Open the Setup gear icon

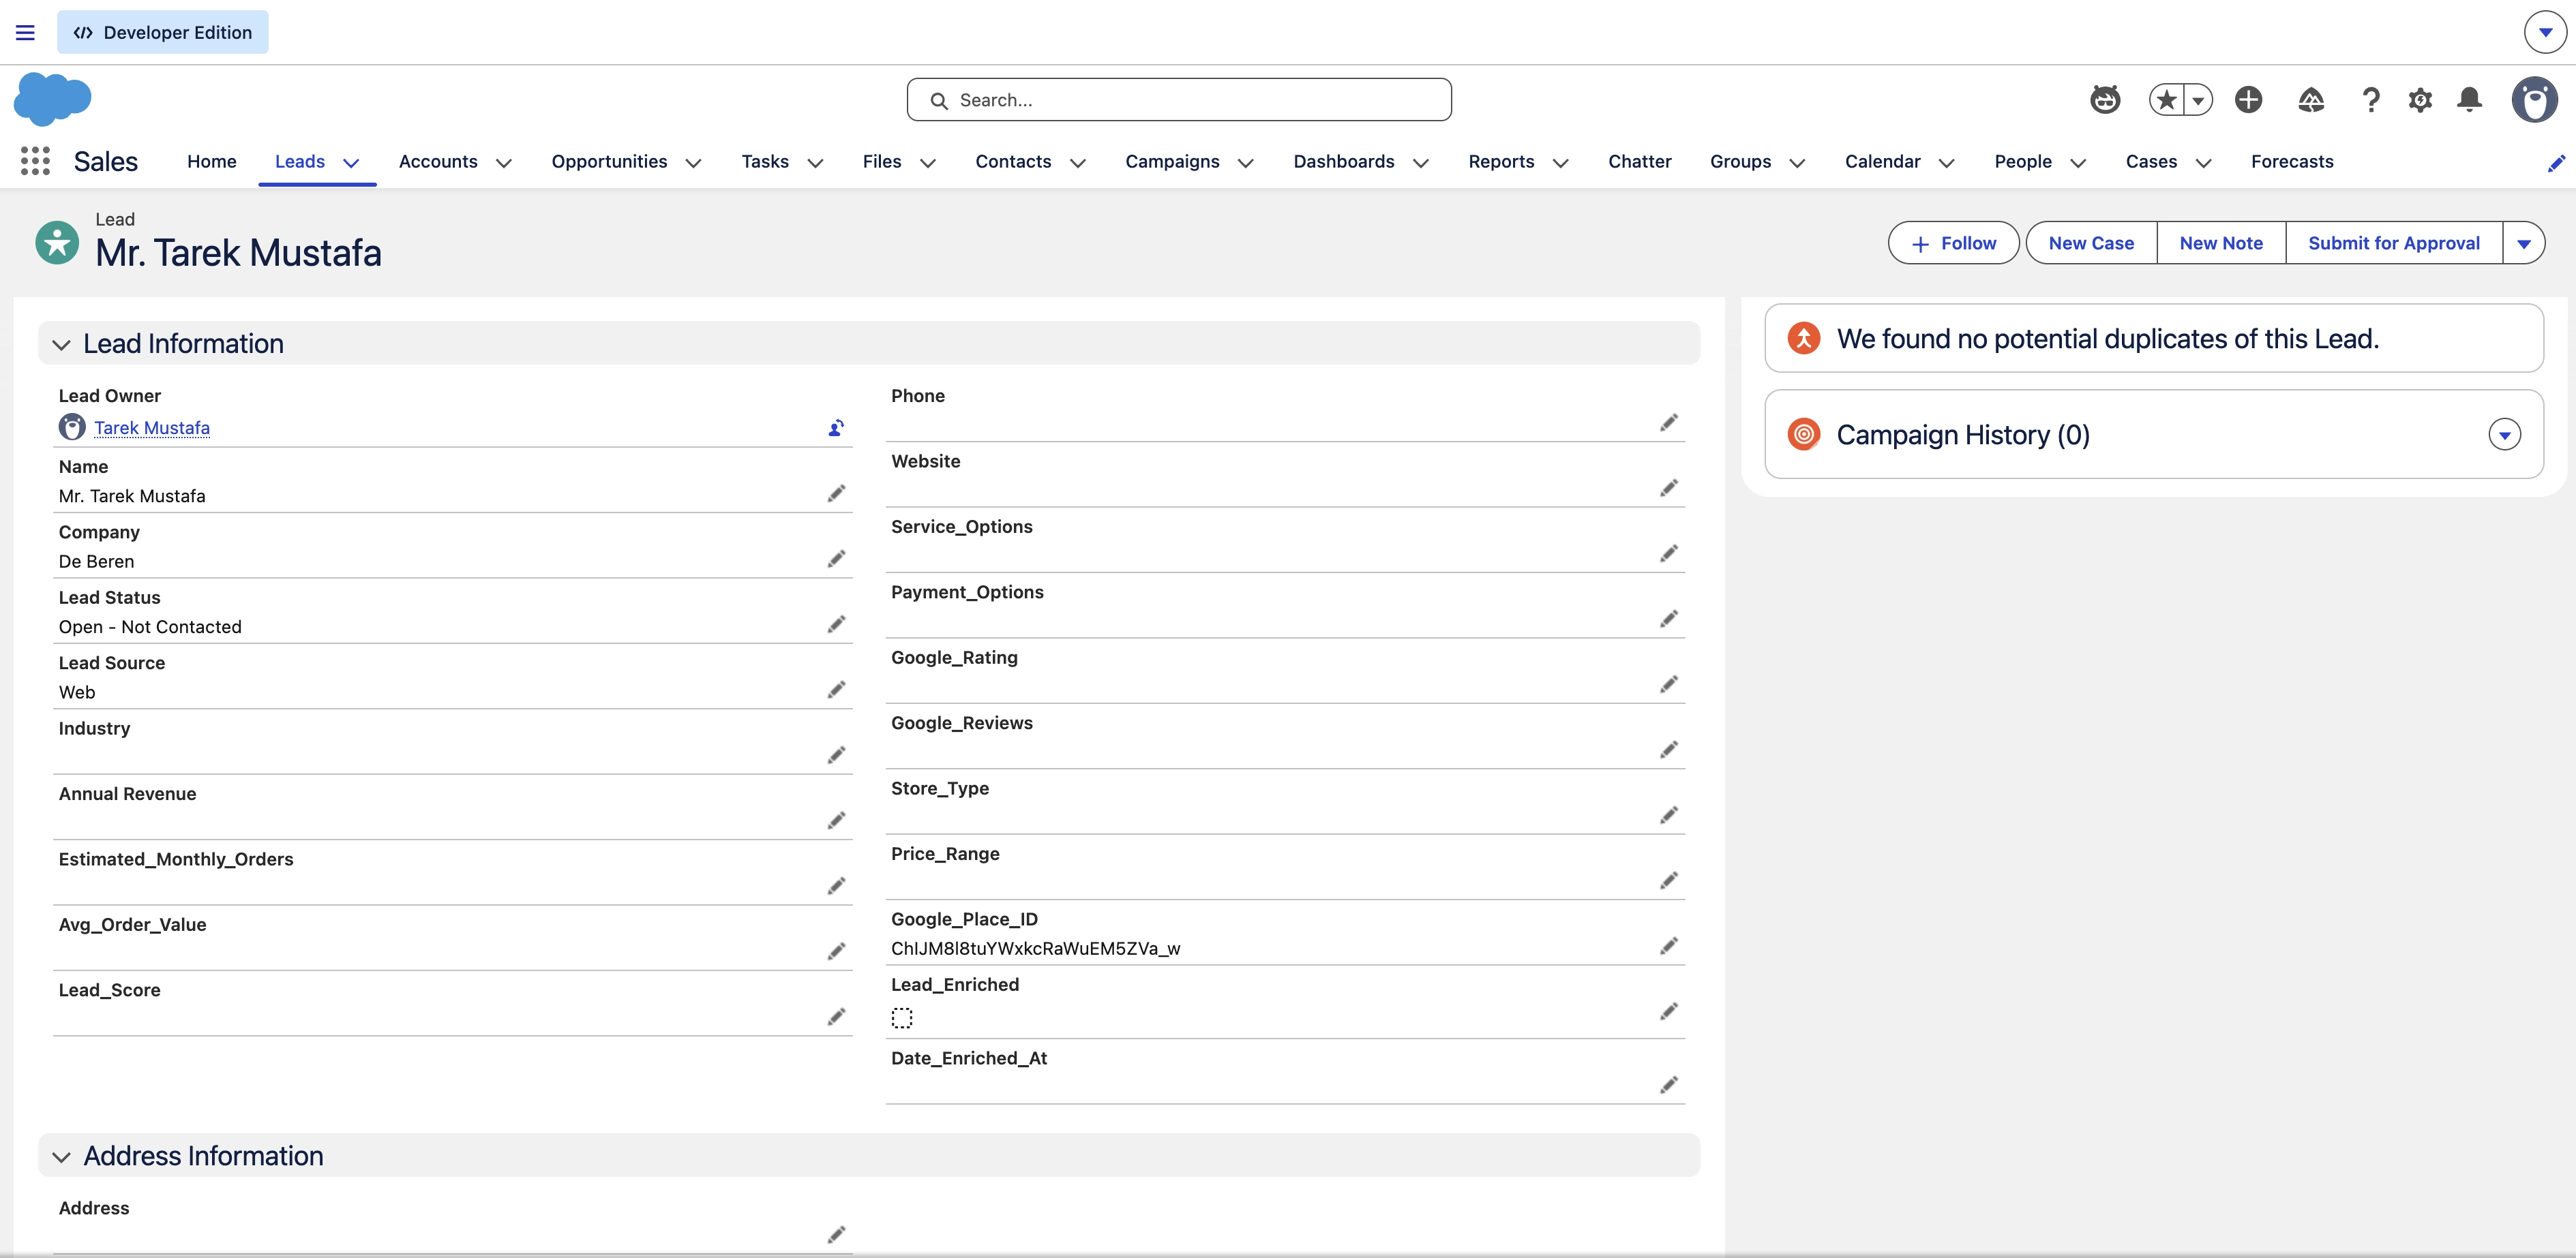[2420, 100]
